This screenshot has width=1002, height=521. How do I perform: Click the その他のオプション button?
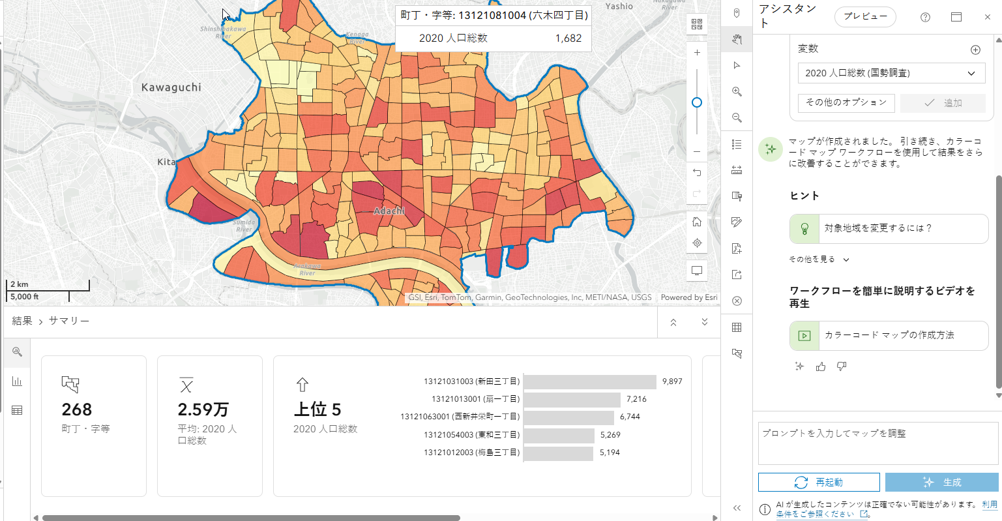pyautogui.click(x=846, y=102)
